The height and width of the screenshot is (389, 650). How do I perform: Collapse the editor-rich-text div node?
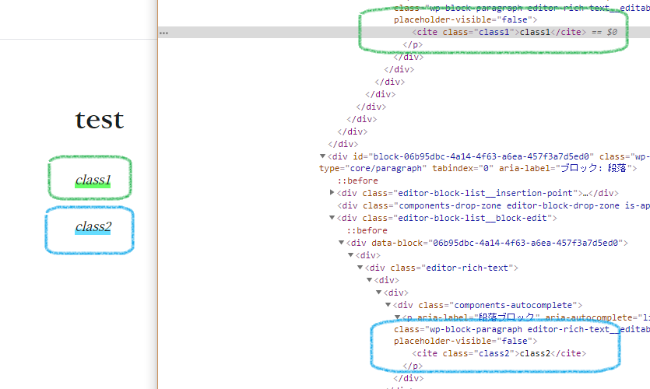360,267
